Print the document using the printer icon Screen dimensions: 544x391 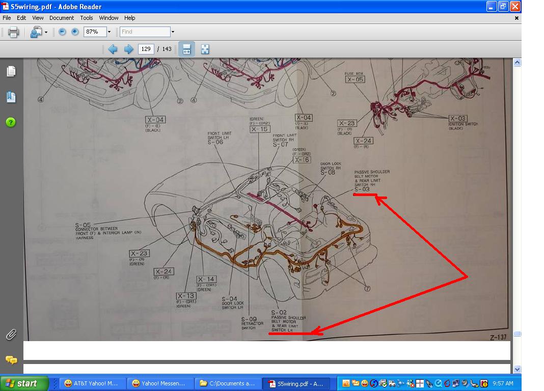pyautogui.click(x=14, y=32)
